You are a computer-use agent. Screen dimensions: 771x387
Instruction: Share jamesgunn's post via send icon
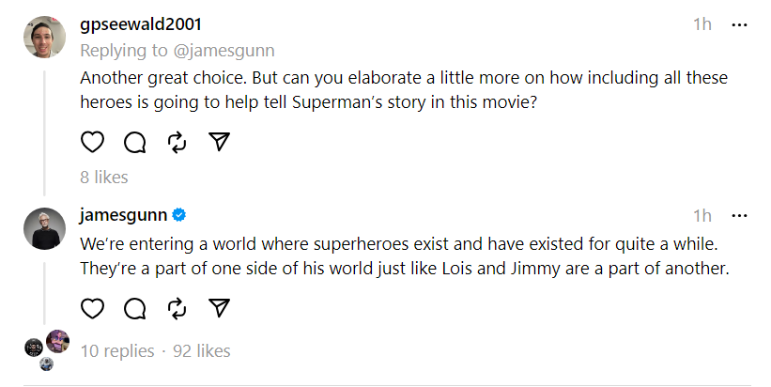coord(219,308)
